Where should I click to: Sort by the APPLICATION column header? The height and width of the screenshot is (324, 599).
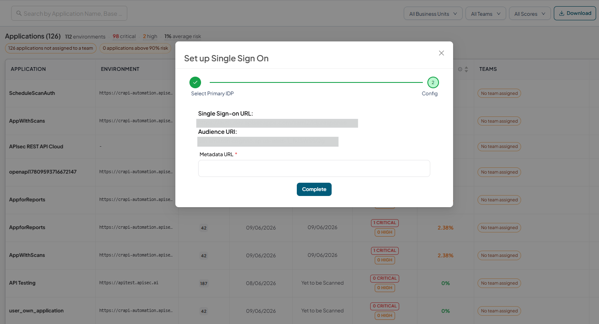click(x=28, y=69)
